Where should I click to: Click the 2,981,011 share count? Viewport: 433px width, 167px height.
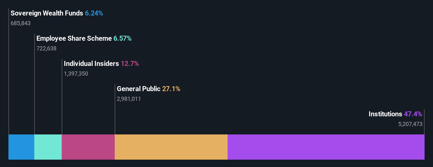(129, 99)
